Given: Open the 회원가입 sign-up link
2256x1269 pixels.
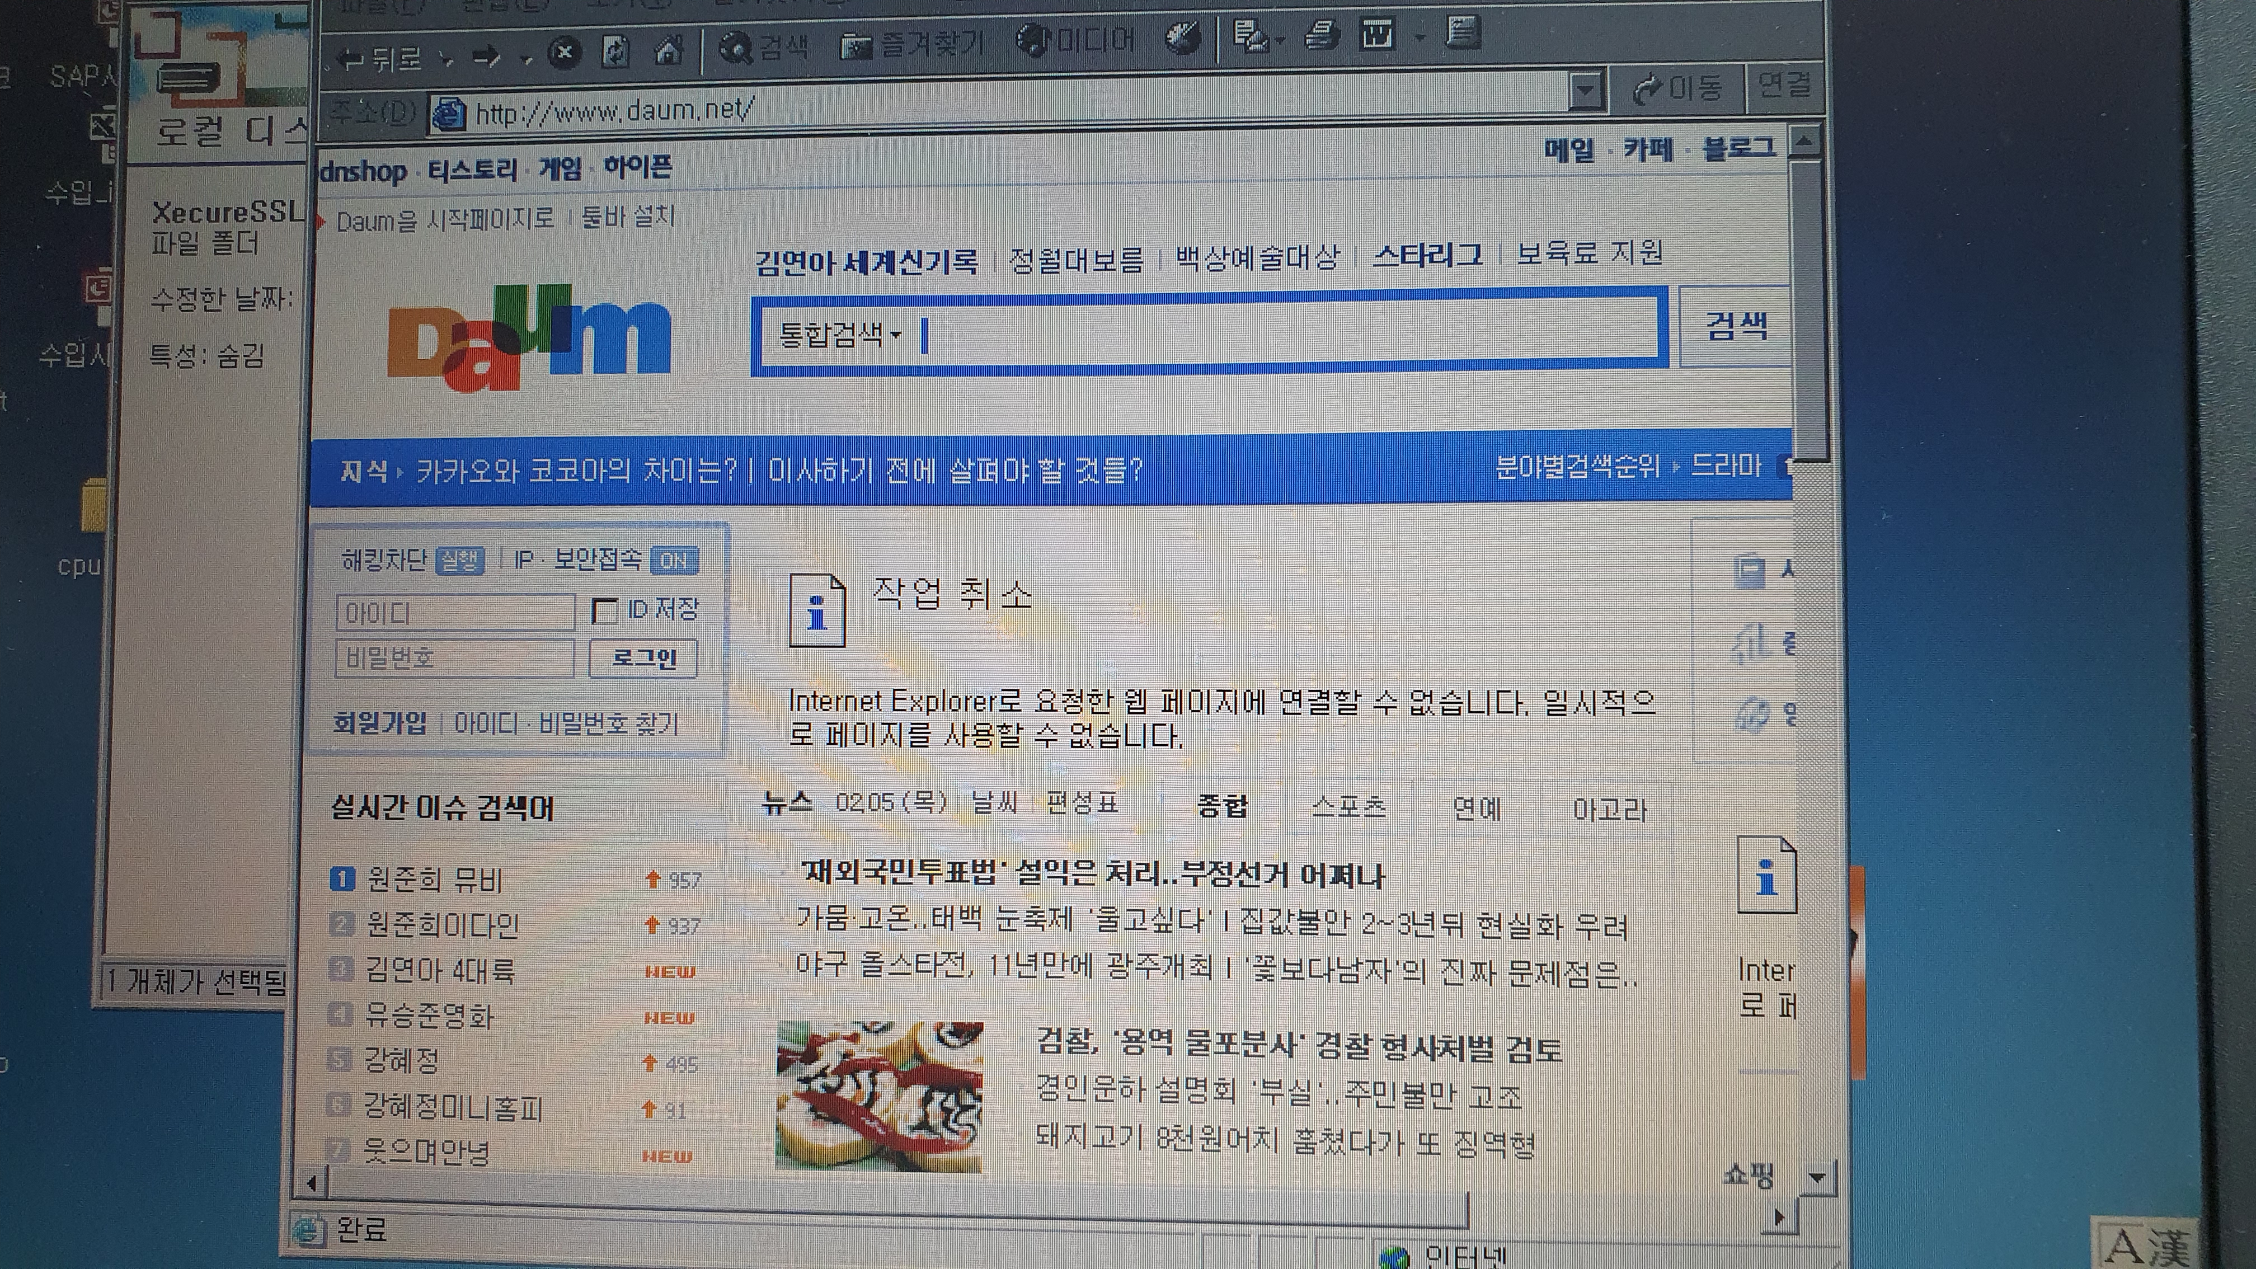Looking at the screenshot, I should 380,722.
